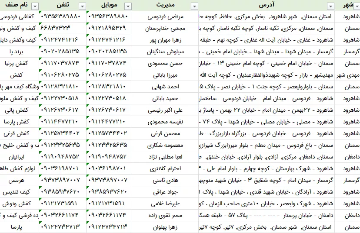
Task: Select the cell زهرا پهلوان
Action: click(x=165, y=227)
